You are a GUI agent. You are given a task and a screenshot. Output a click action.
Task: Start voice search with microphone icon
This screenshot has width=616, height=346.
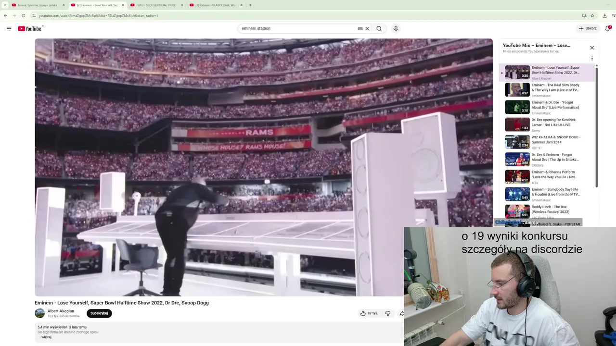[396, 28]
